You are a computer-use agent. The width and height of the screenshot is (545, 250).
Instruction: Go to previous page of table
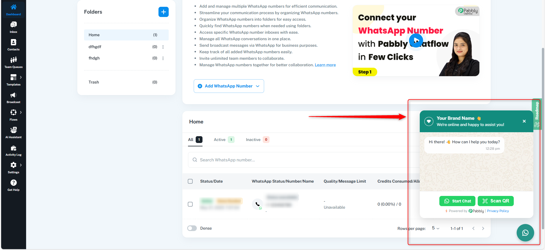click(x=473, y=228)
